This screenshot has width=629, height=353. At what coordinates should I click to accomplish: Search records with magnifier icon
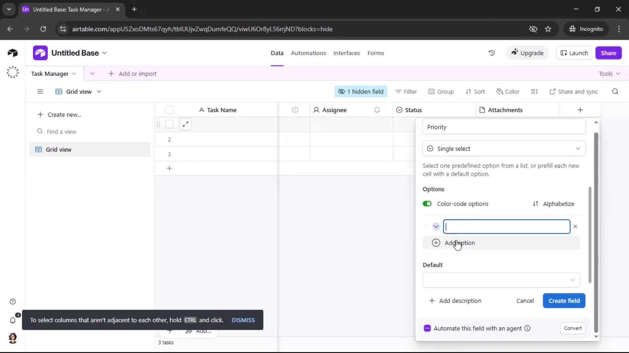[x=615, y=92]
